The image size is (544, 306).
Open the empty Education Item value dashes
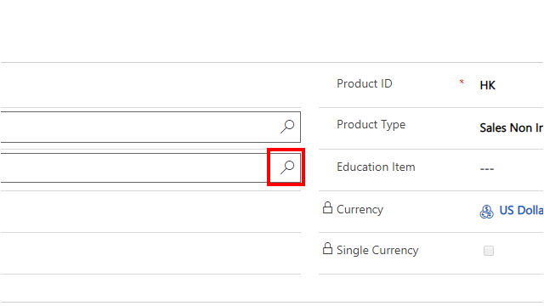pos(487,169)
